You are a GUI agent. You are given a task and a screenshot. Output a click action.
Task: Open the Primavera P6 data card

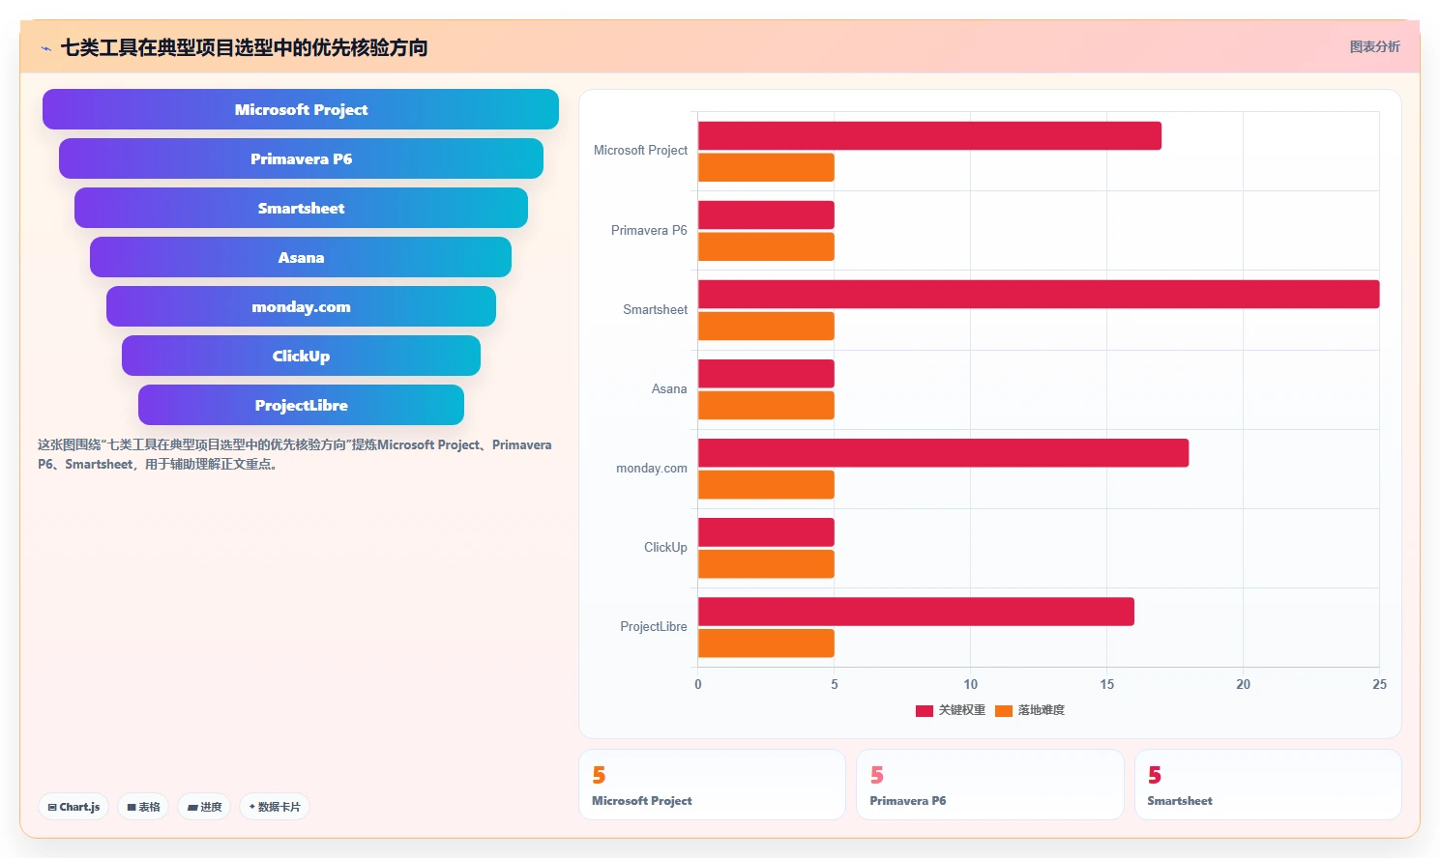pos(989,785)
